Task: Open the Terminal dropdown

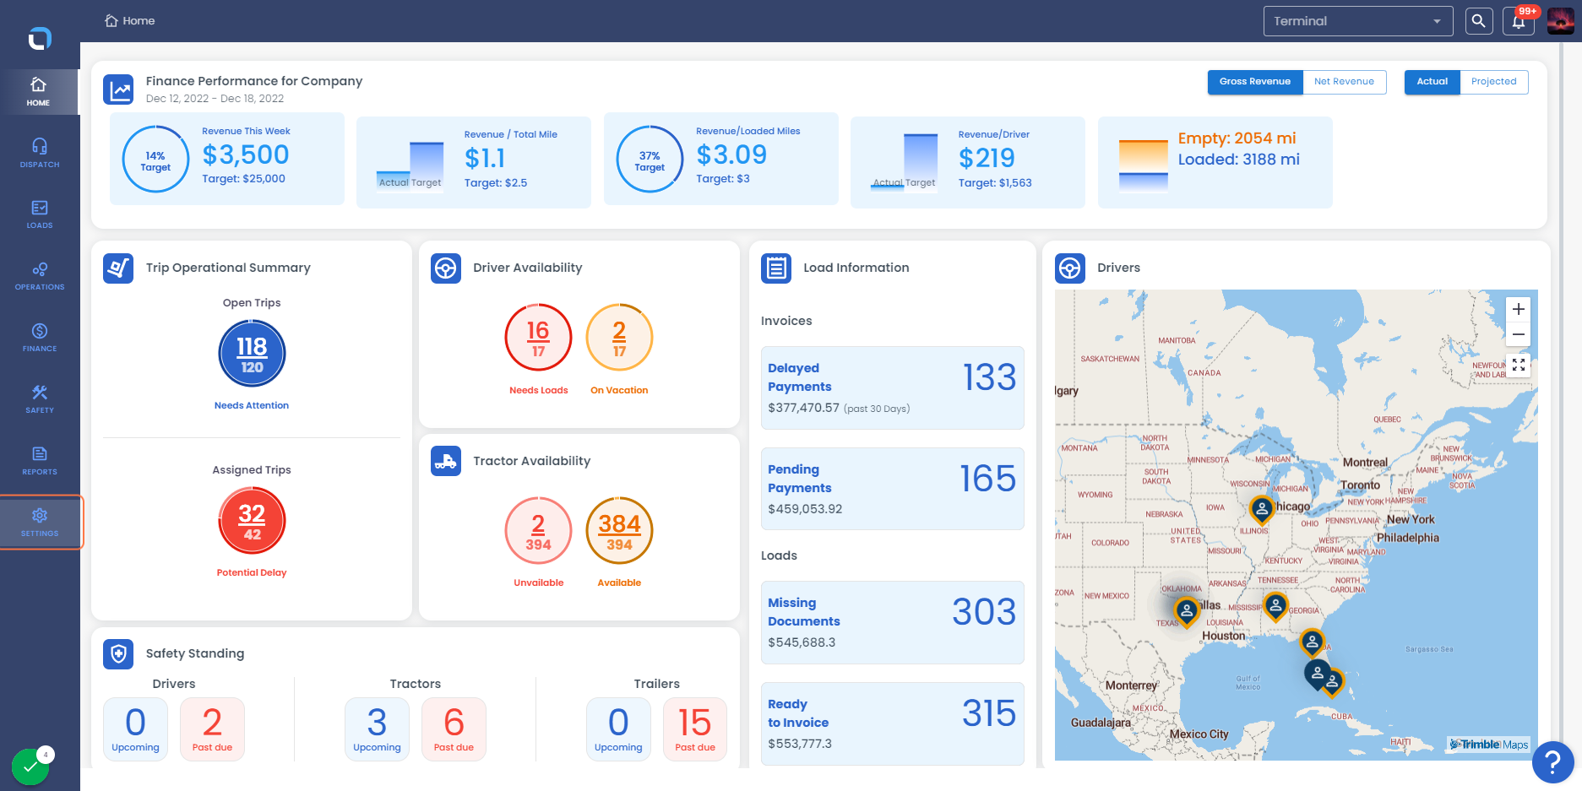Action: (1358, 21)
